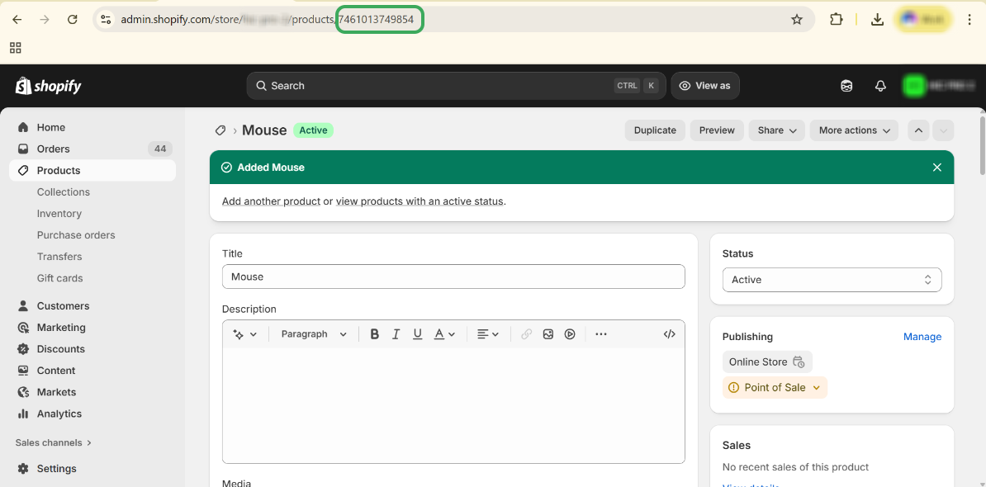The image size is (986, 487).
Task: Switch description editor to HTML view
Action: [x=669, y=334]
